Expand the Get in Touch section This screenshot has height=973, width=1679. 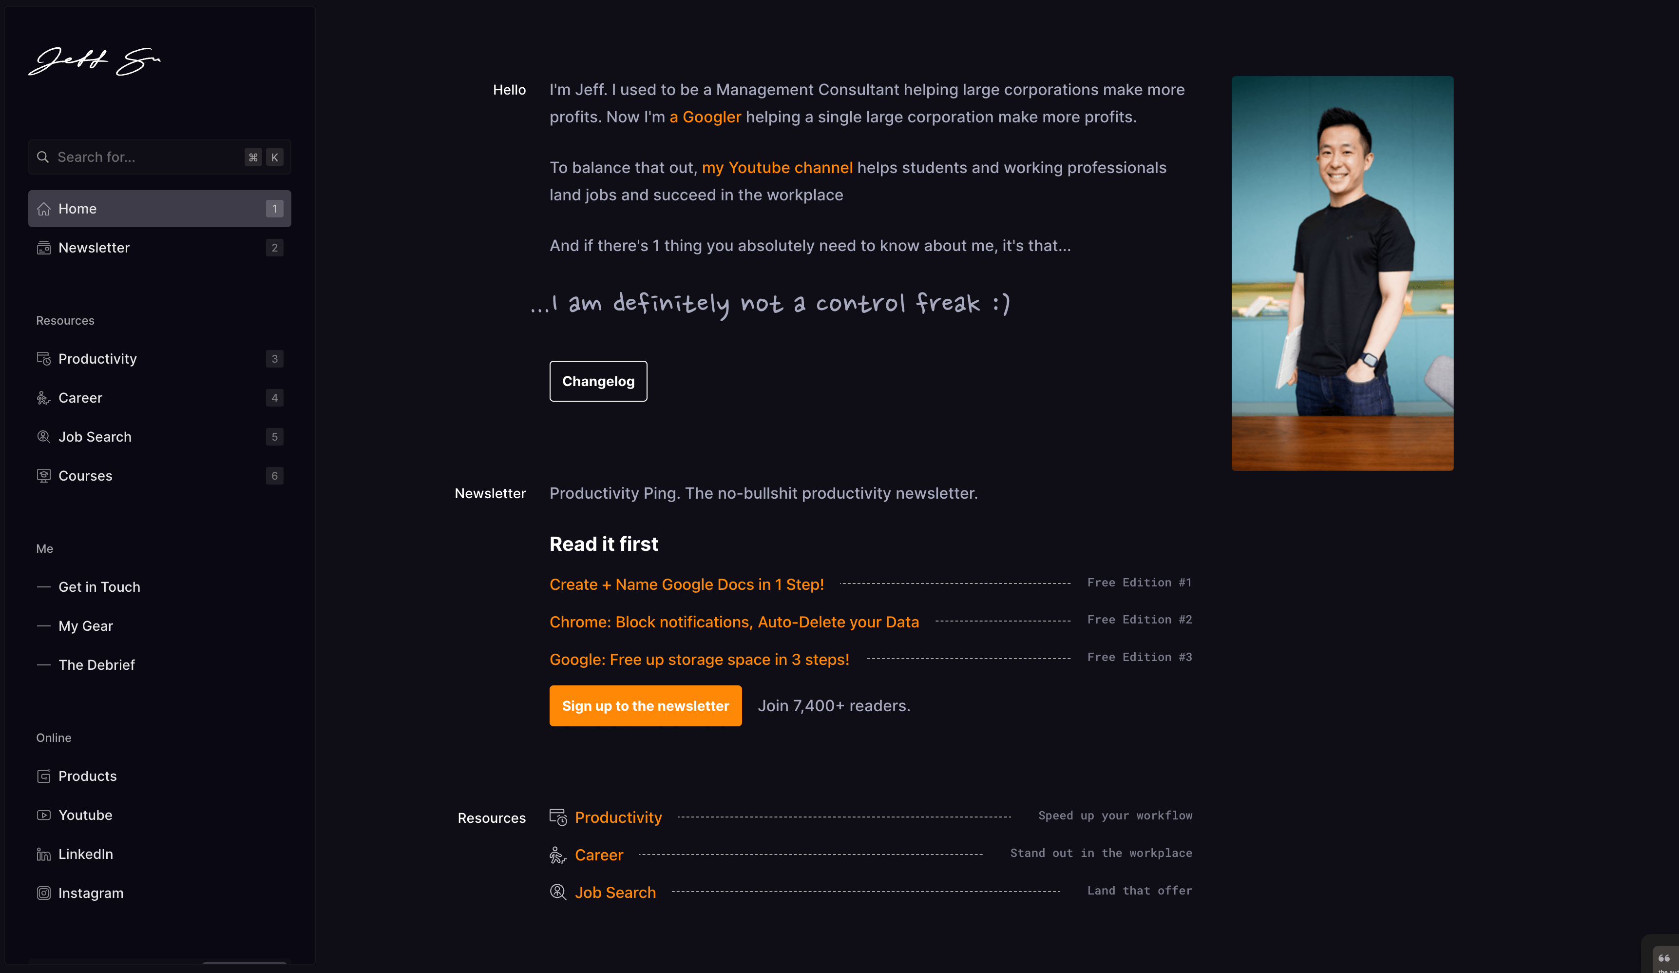(x=98, y=586)
